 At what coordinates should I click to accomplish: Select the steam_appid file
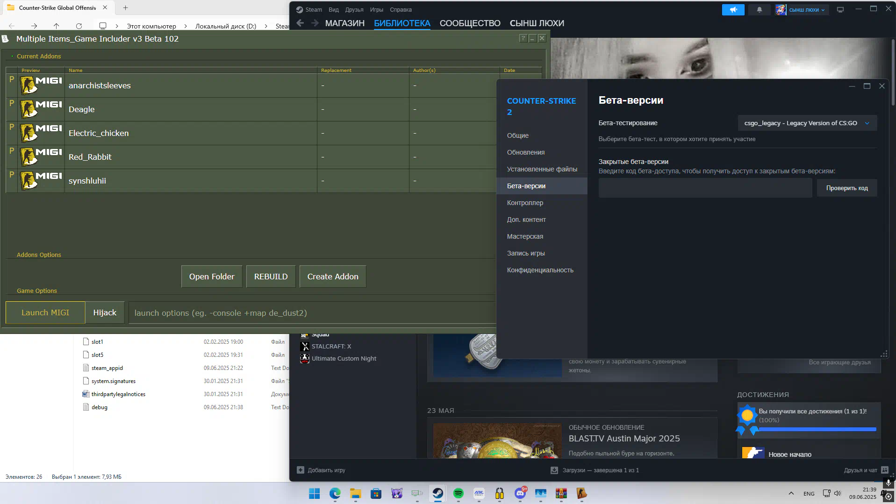(x=107, y=368)
